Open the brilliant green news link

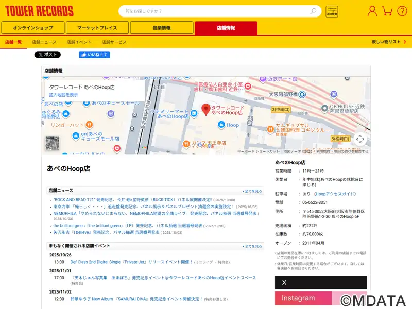128,226
